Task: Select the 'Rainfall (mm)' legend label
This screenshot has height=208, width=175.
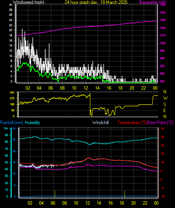Action: [x=11, y=123]
